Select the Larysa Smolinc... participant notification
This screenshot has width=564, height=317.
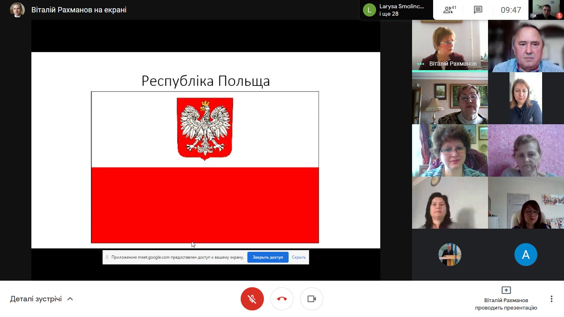401,10
